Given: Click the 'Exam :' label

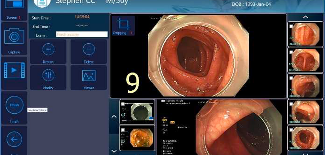Looking at the screenshot, I should pos(41,35).
